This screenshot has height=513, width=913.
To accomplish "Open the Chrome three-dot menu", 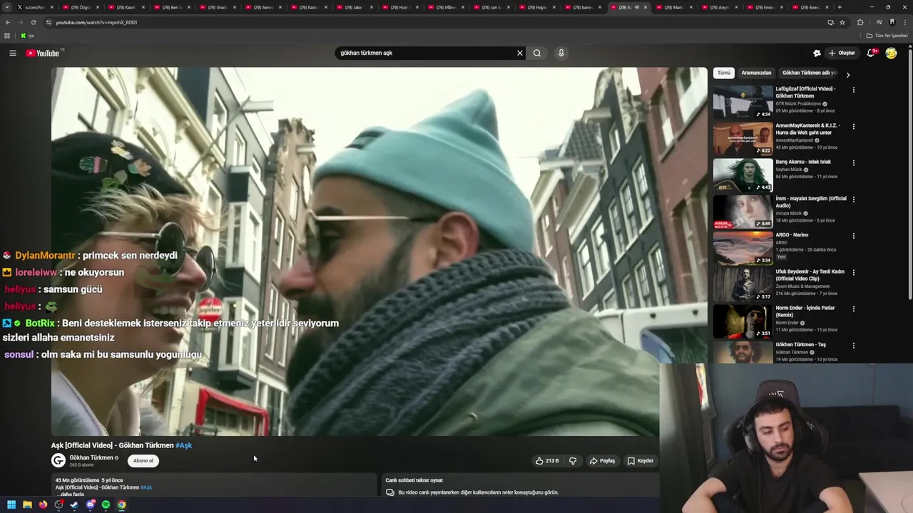I will click(904, 22).
